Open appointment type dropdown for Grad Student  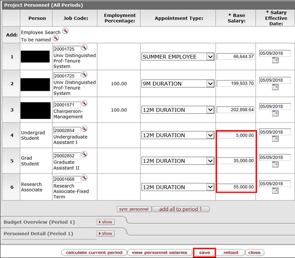point(178,161)
